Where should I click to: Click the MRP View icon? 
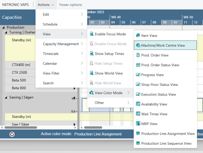(x=138, y=124)
